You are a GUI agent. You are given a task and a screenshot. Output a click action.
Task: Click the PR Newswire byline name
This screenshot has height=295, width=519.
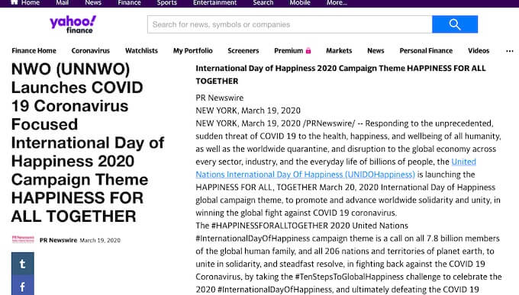[58, 240]
